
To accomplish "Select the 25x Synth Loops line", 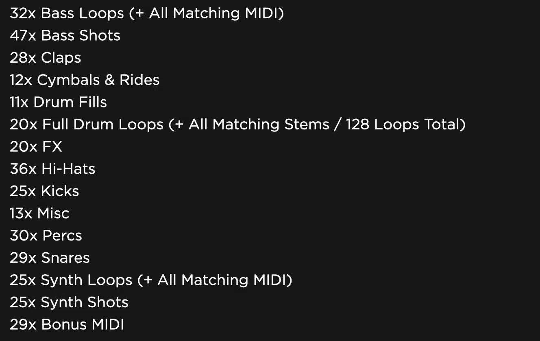I will click(151, 280).
